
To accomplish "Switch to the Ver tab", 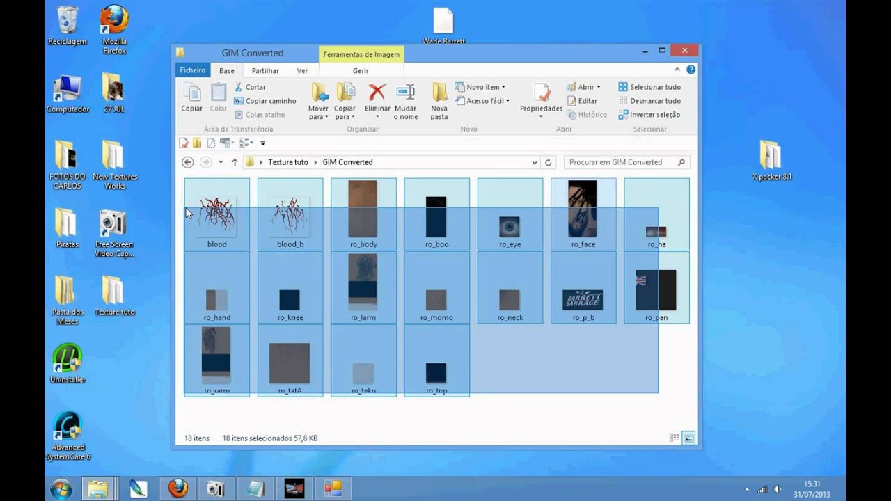I will [302, 70].
